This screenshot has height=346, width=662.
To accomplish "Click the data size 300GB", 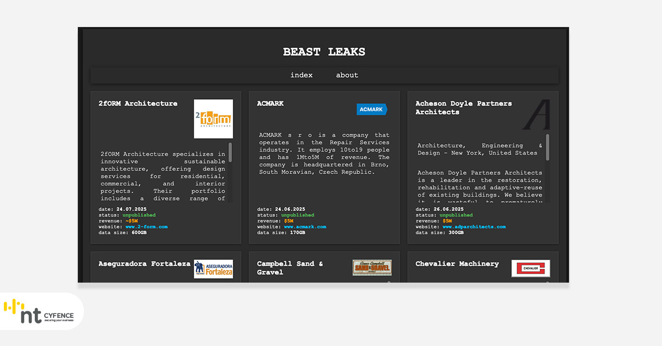I will point(456,233).
